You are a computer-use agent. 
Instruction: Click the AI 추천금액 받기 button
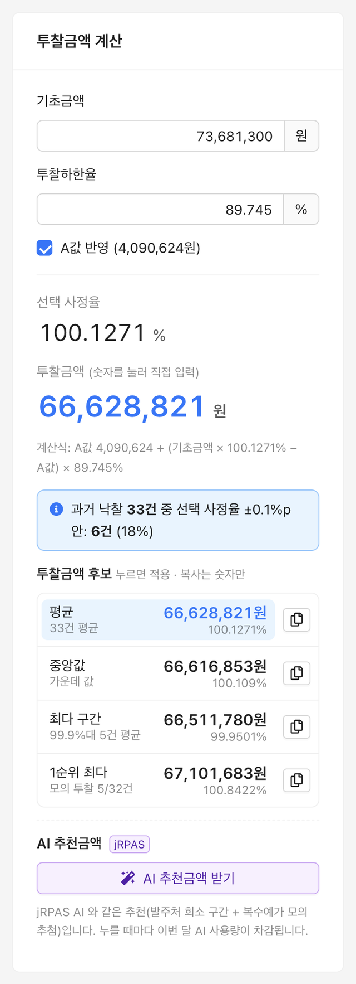pyautogui.click(x=178, y=878)
